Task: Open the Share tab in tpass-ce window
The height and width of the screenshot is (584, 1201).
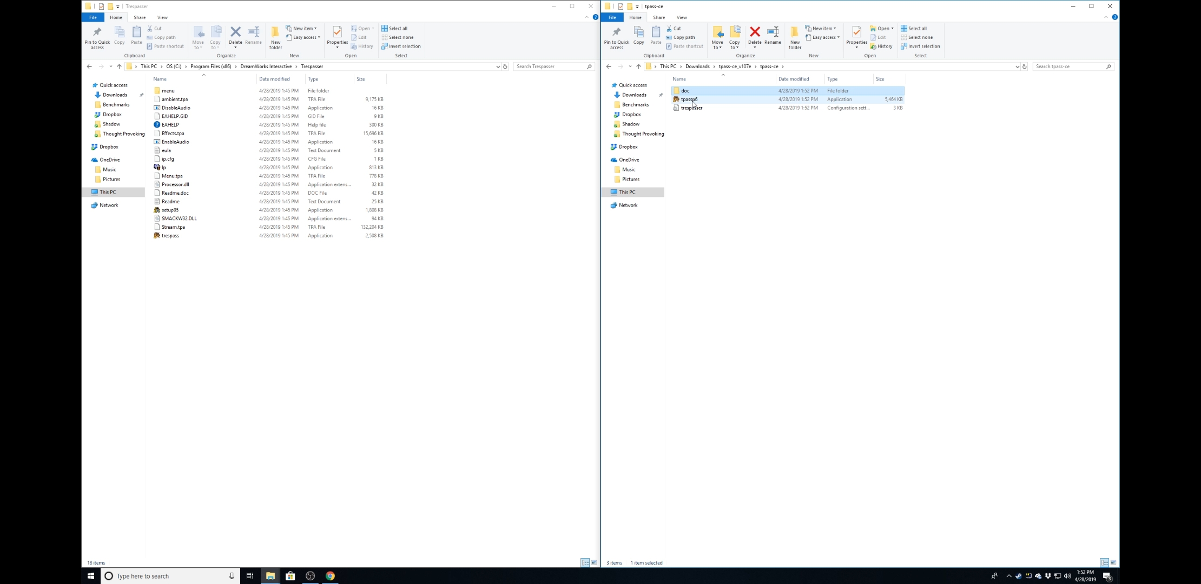Action: pyautogui.click(x=659, y=17)
